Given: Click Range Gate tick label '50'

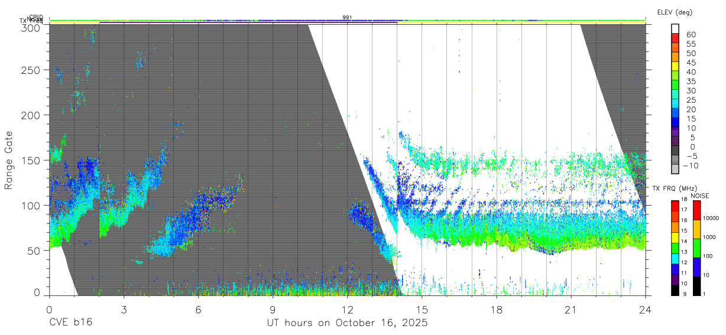Looking at the screenshot, I should pyautogui.click(x=34, y=251).
